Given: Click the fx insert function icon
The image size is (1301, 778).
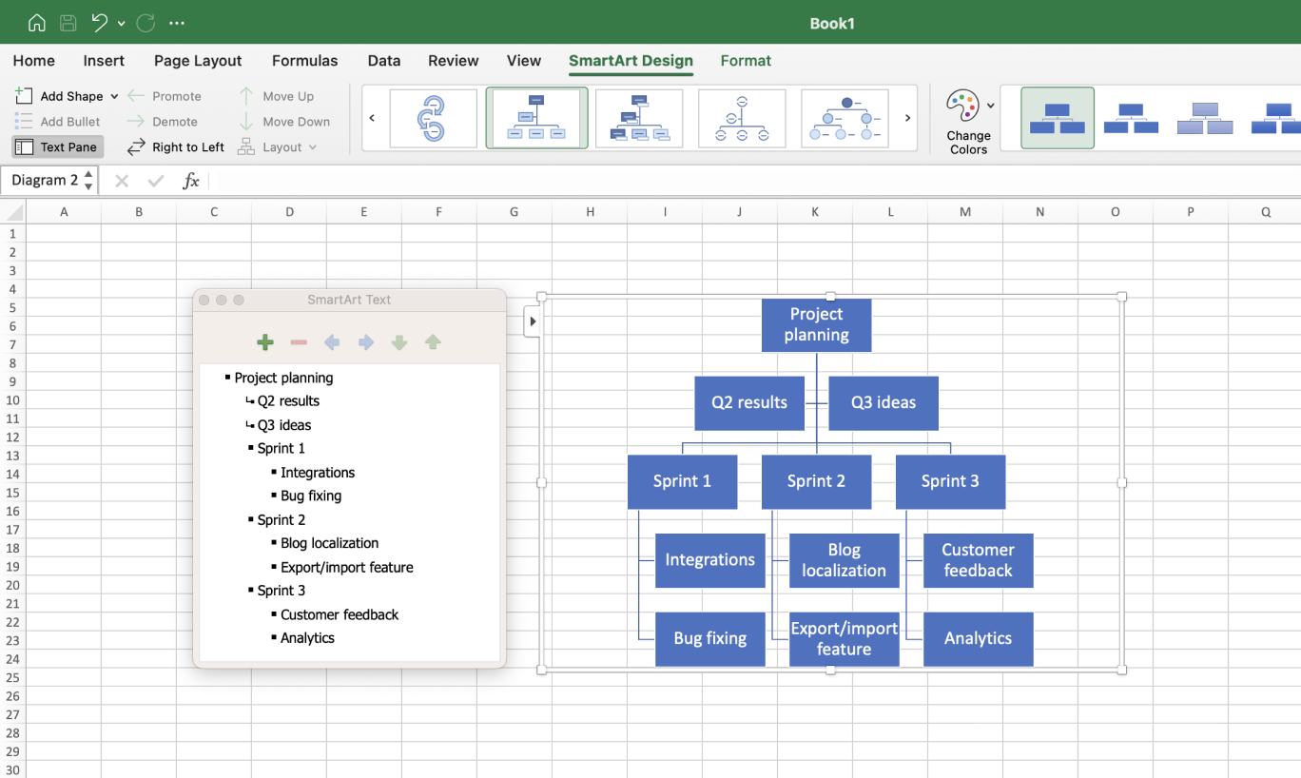Looking at the screenshot, I should click(x=191, y=181).
